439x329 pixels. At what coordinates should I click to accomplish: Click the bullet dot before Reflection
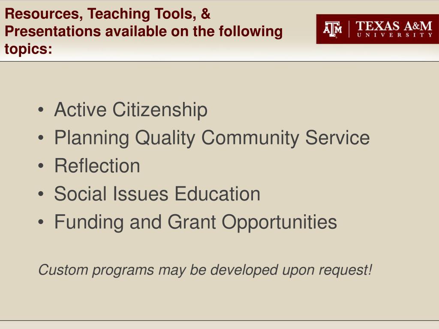click(41, 166)
